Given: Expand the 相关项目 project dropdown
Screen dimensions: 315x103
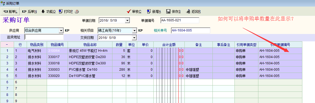Looking at the screenshot, I should [134, 30].
